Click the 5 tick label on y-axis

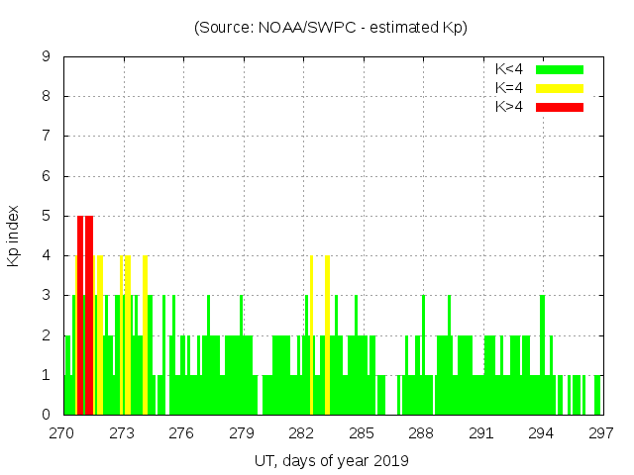tap(47, 216)
